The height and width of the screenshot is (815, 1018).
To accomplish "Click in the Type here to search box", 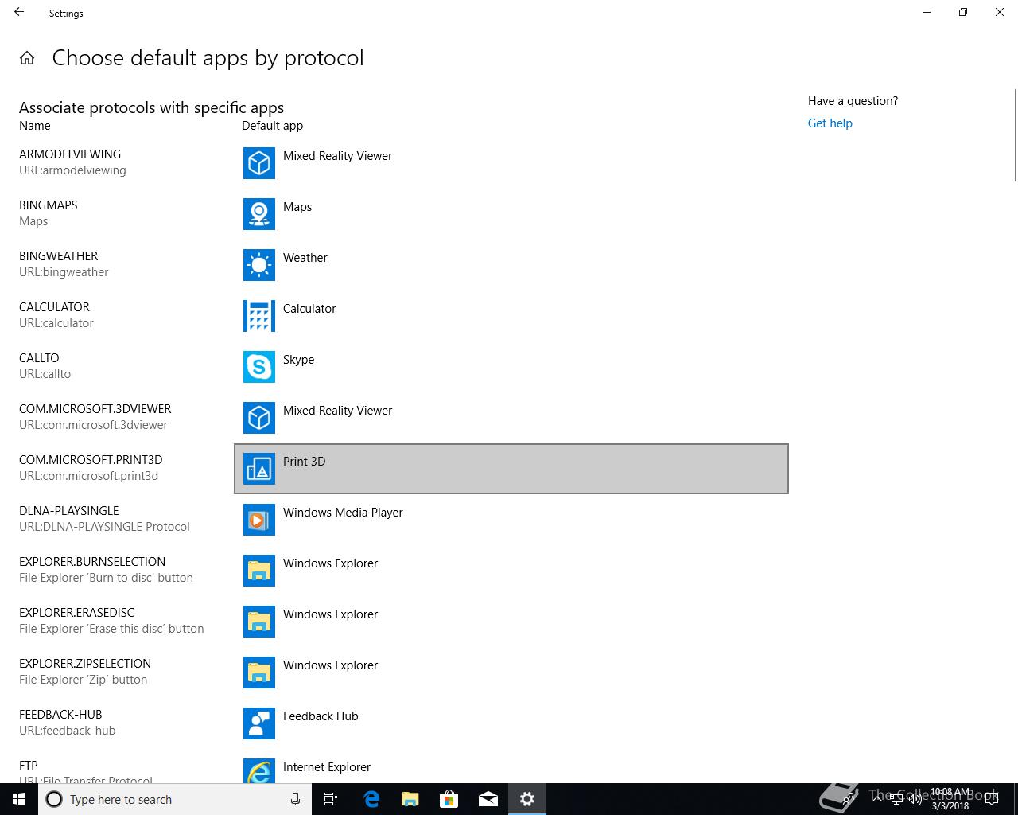I will click(173, 799).
